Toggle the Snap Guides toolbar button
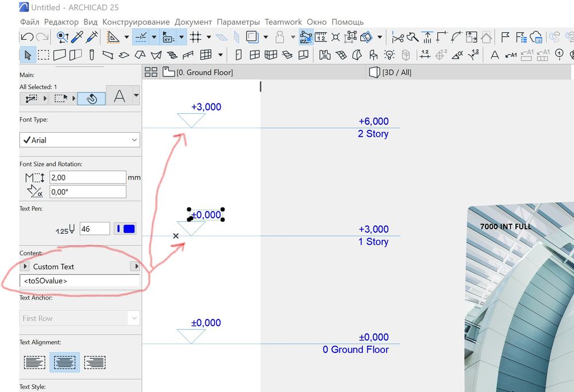This screenshot has height=392, width=574. tap(141, 37)
